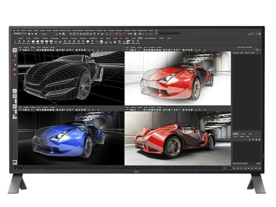Click the current time field beside playback controls

click(227, 168)
